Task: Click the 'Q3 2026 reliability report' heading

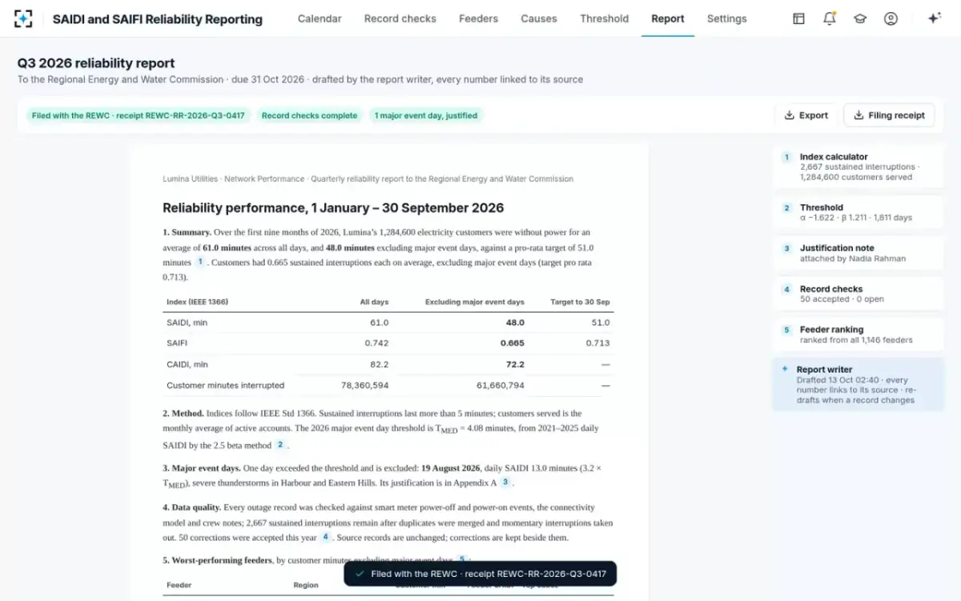Action: pyautogui.click(x=96, y=63)
